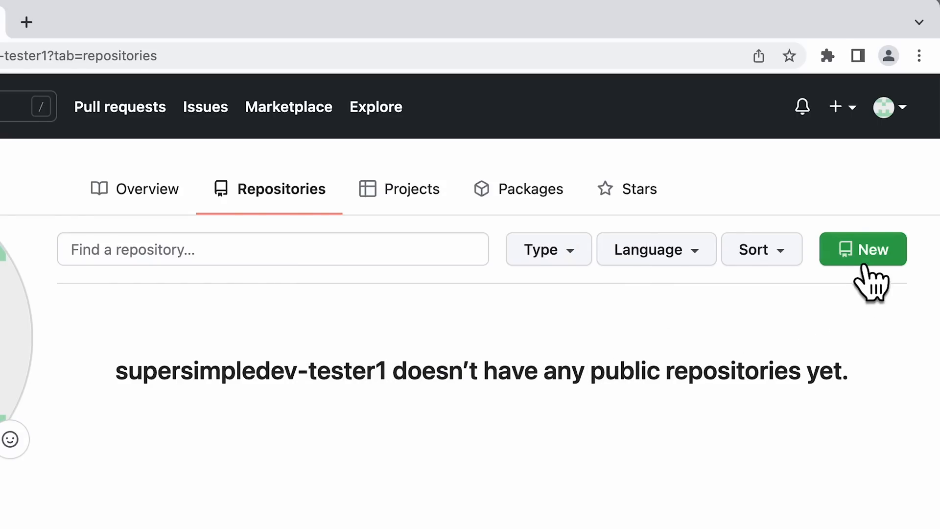
Task: Bookmark this page with star icon
Action: pyautogui.click(x=789, y=56)
